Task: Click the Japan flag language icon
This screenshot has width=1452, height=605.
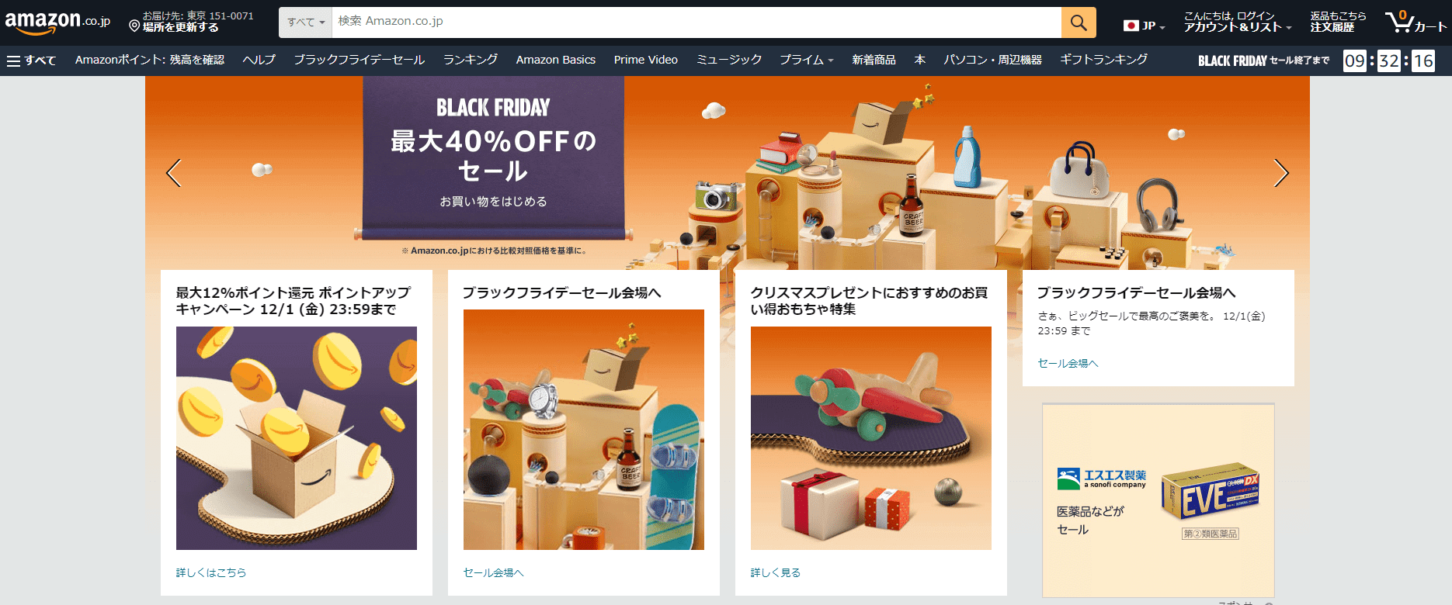Action: (x=1131, y=26)
